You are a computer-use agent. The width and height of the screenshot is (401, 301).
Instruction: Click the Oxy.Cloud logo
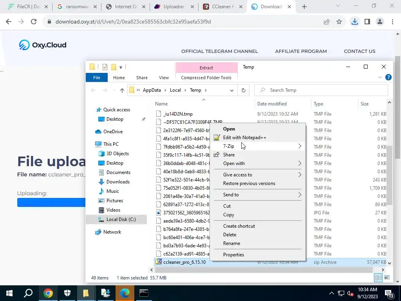pyautogui.click(x=42, y=45)
